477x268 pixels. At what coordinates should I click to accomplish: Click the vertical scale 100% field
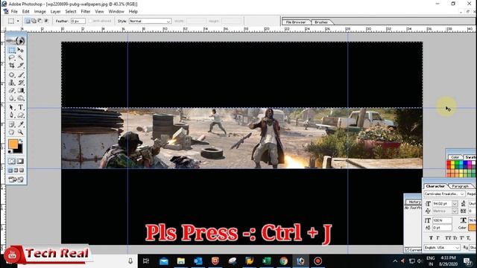pyautogui.click(x=442, y=220)
